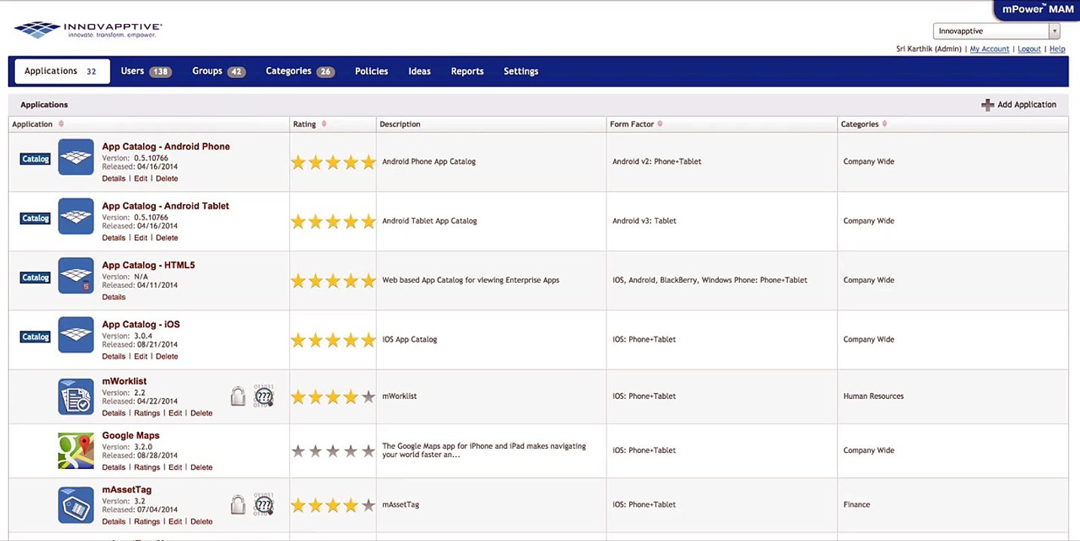Click the plus icon beside Add Application
The image size is (1080, 541).
987,105
